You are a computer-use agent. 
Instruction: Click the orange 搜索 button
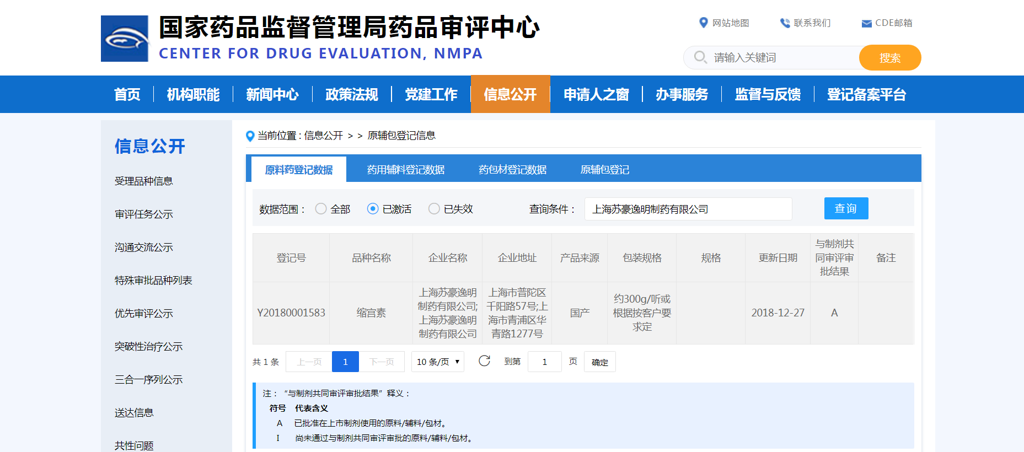(x=889, y=58)
